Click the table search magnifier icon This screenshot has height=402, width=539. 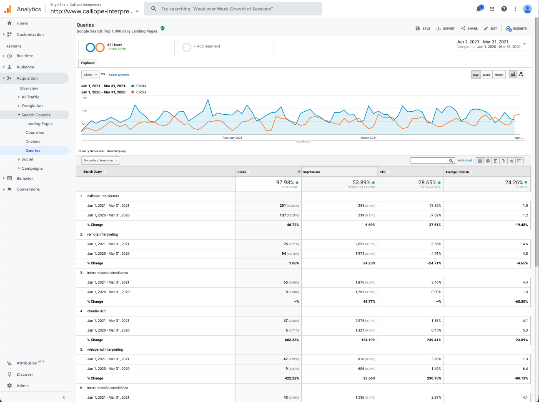click(x=451, y=160)
